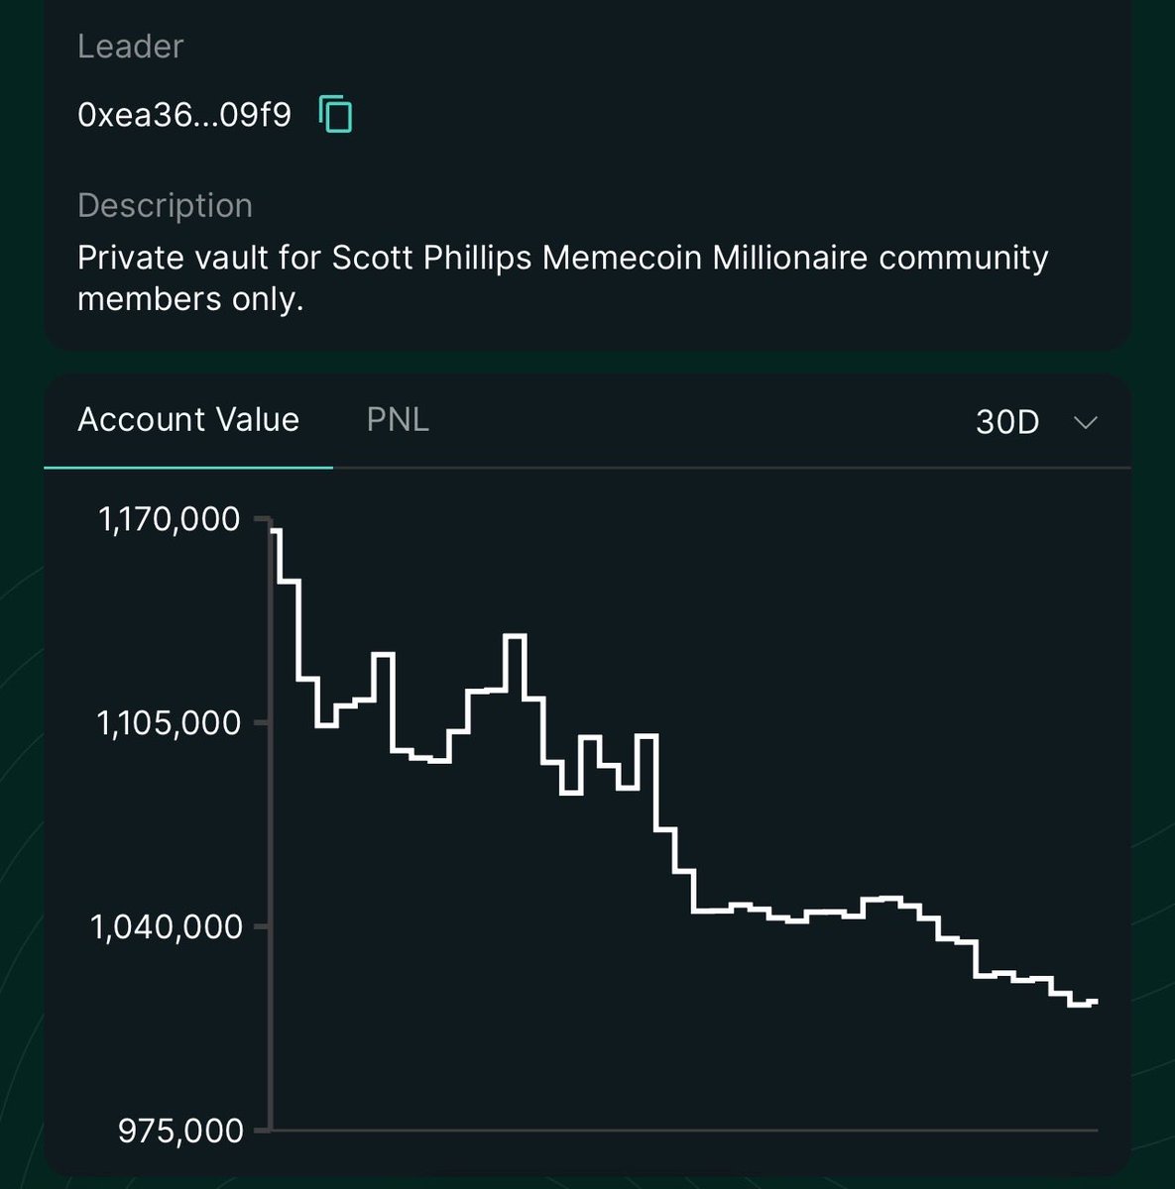
Task: Click the Leader field label
Action: tap(130, 47)
